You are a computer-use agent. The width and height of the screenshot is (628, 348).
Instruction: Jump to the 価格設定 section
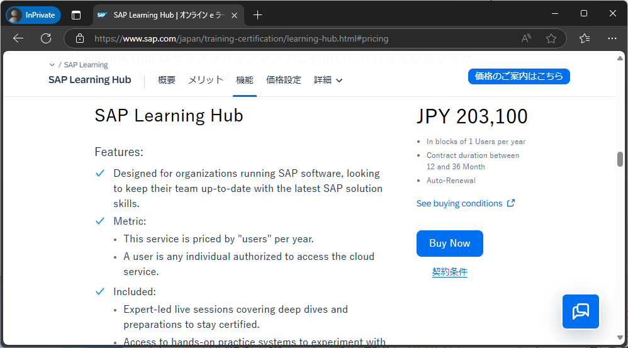(284, 80)
